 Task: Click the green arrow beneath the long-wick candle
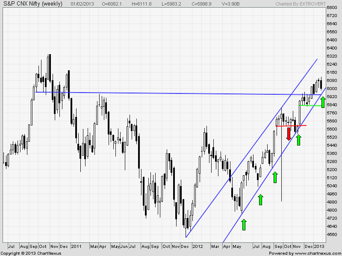tap(275, 177)
